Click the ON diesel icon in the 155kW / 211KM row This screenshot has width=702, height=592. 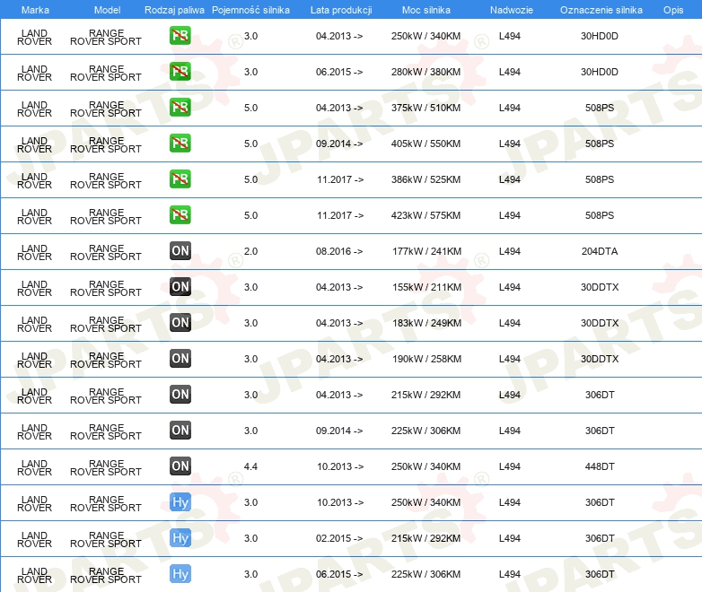tap(180, 287)
